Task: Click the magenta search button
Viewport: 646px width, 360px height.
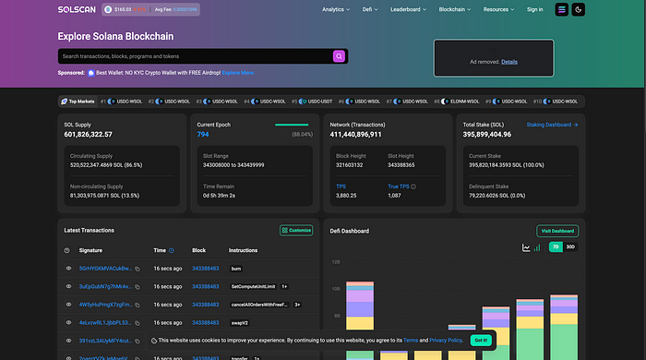Action: tap(339, 56)
